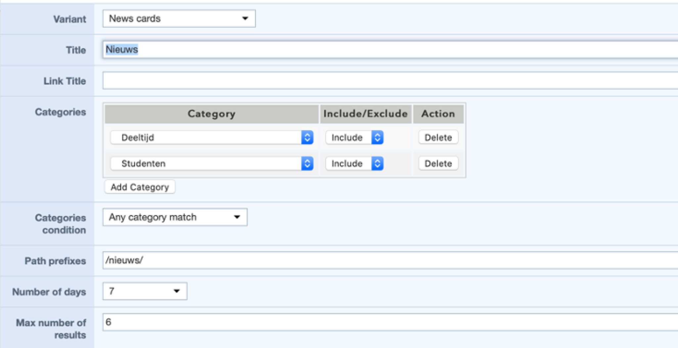Open the Studenten category selector
Image resolution: width=678 pixels, height=348 pixels.
point(211,163)
